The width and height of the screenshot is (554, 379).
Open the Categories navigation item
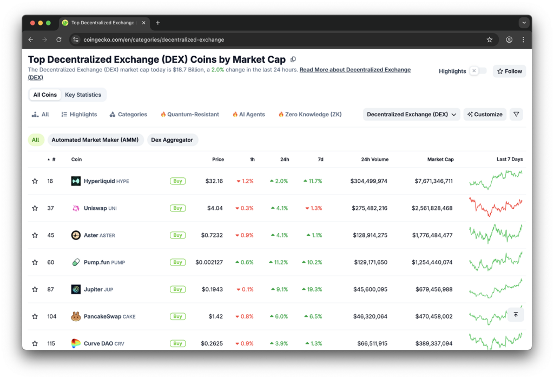point(128,115)
